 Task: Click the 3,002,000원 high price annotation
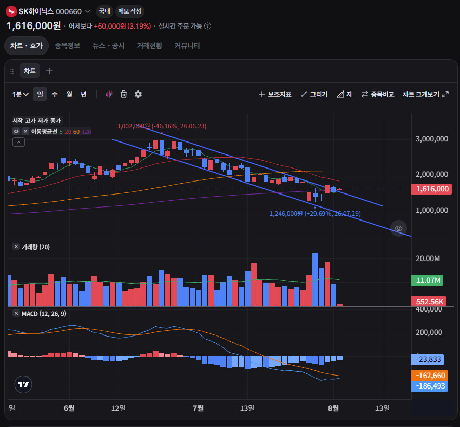point(162,126)
